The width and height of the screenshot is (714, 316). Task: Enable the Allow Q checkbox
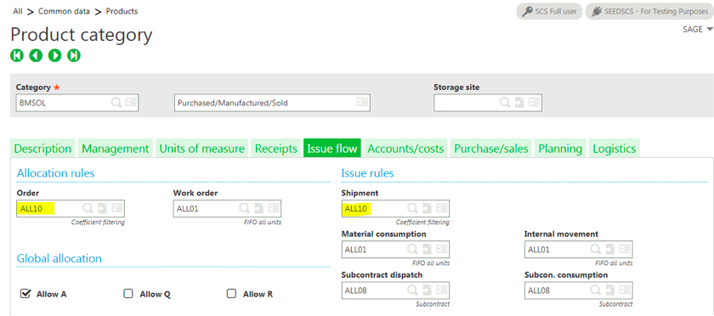(128, 294)
